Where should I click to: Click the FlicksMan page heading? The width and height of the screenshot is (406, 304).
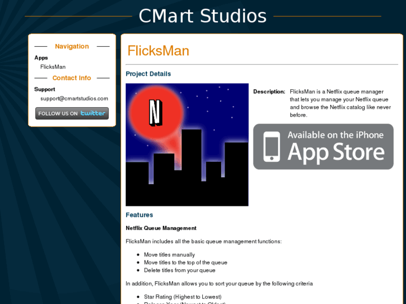coord(158,51)
